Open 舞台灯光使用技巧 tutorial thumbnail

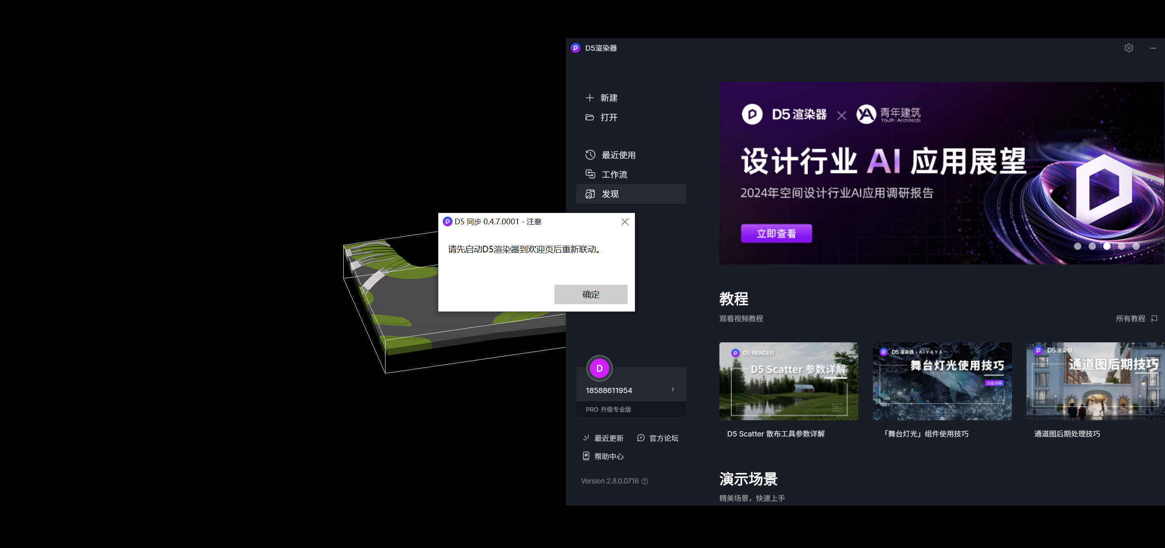click(942, 381)
